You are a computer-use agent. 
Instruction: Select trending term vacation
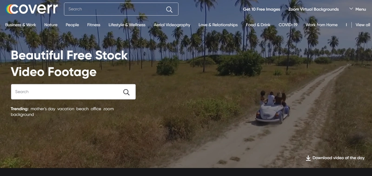[66, 109]
